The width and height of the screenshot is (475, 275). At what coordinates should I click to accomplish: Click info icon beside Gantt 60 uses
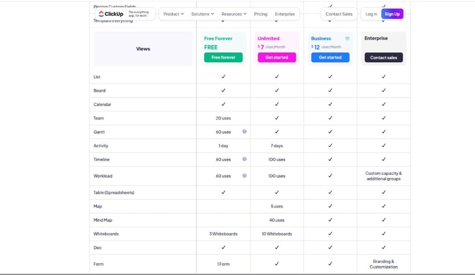tap(244, 132)
